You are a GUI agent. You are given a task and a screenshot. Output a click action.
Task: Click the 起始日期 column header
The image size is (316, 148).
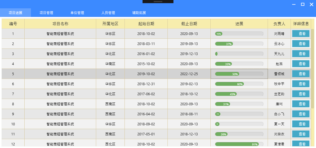click(x=146, y=24)
